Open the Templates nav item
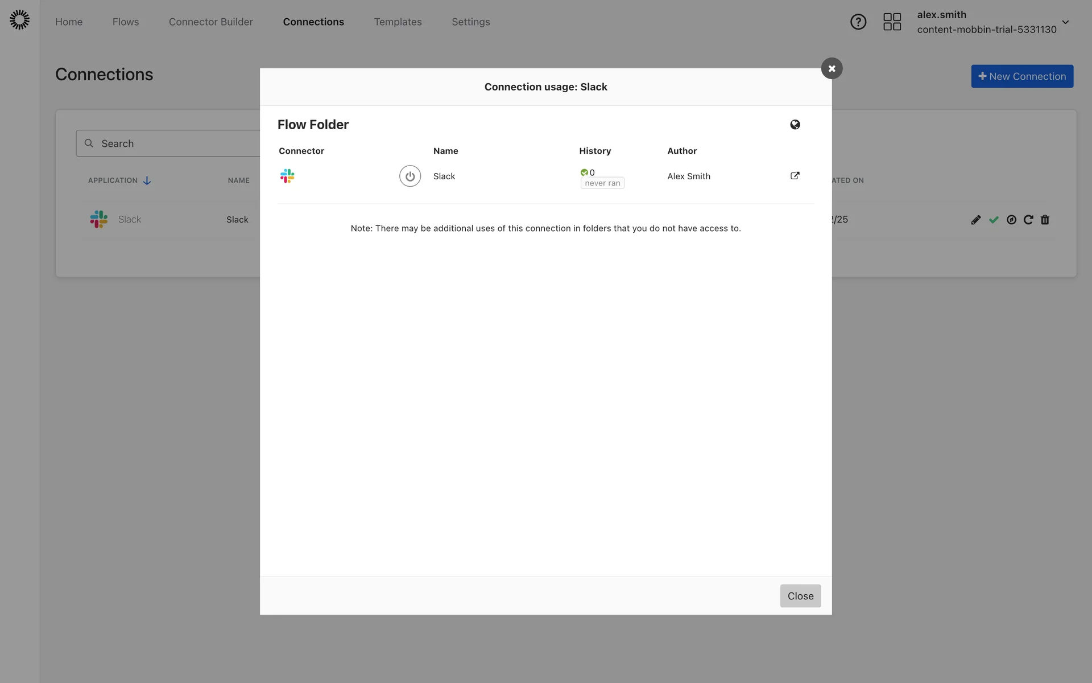The image size is (1092, 683). (x=398, y=22)
